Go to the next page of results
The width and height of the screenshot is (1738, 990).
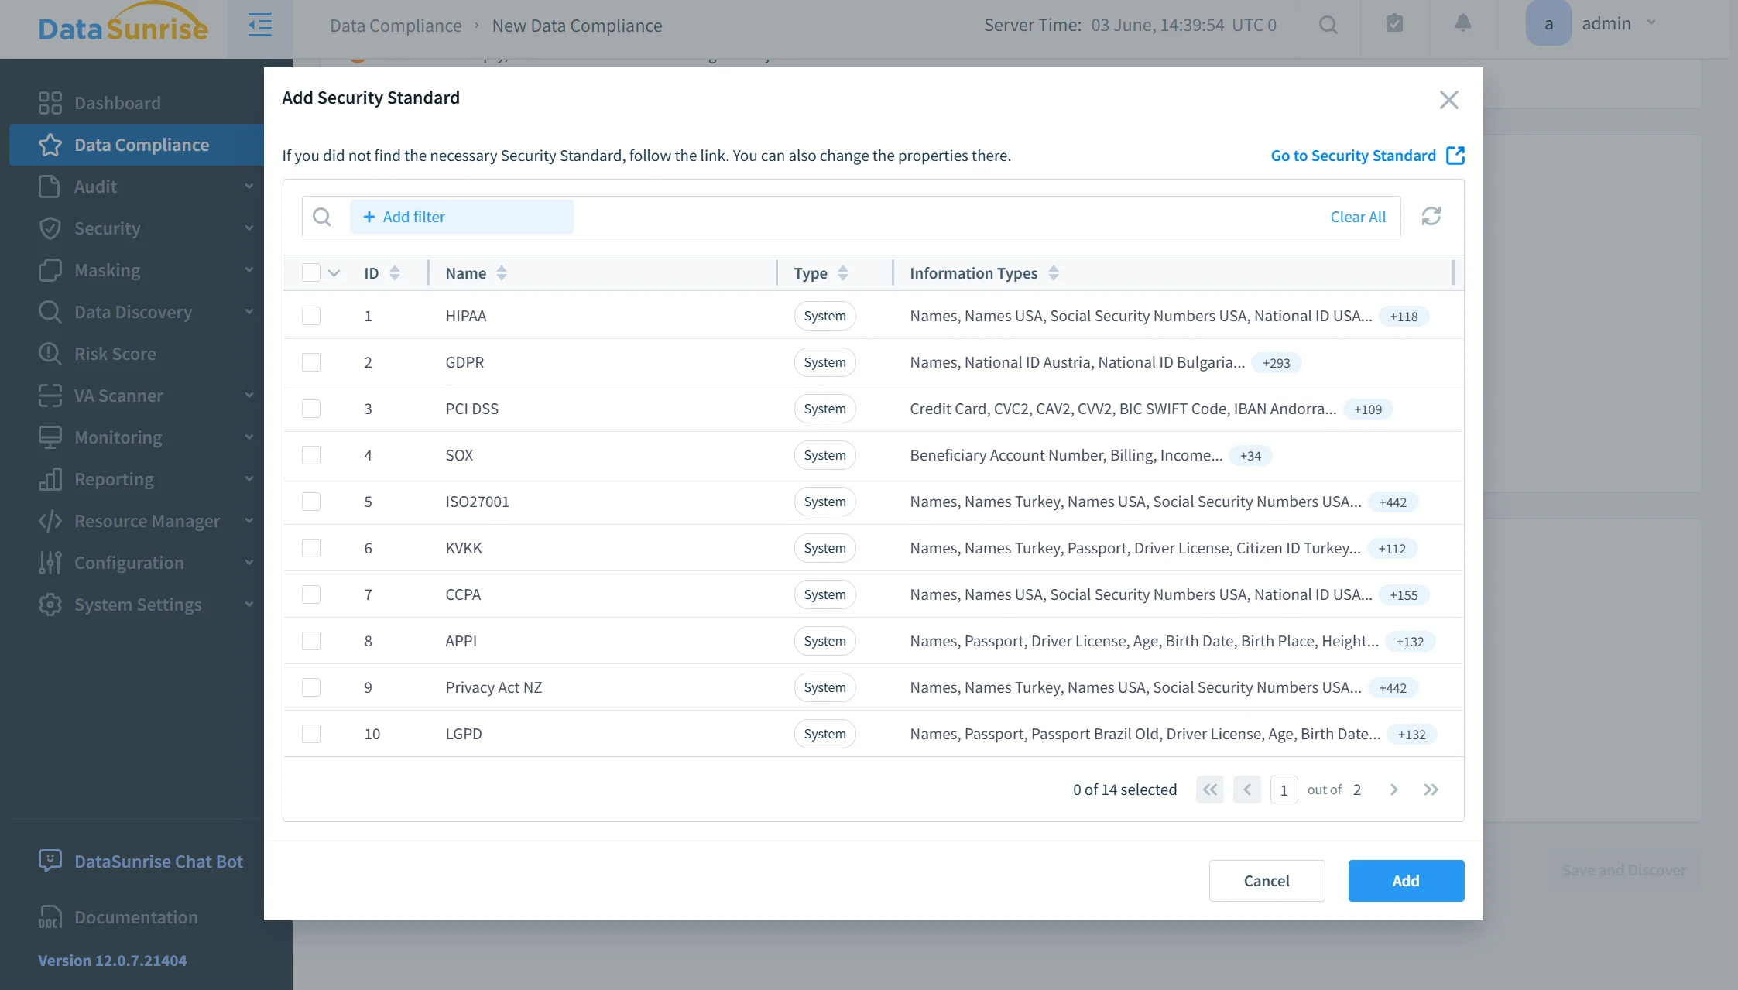[1394, 790]
